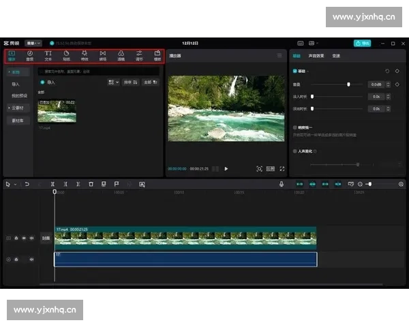Open the 转场 (Transitions) panel
409x327 pixels.
[103, 54]
